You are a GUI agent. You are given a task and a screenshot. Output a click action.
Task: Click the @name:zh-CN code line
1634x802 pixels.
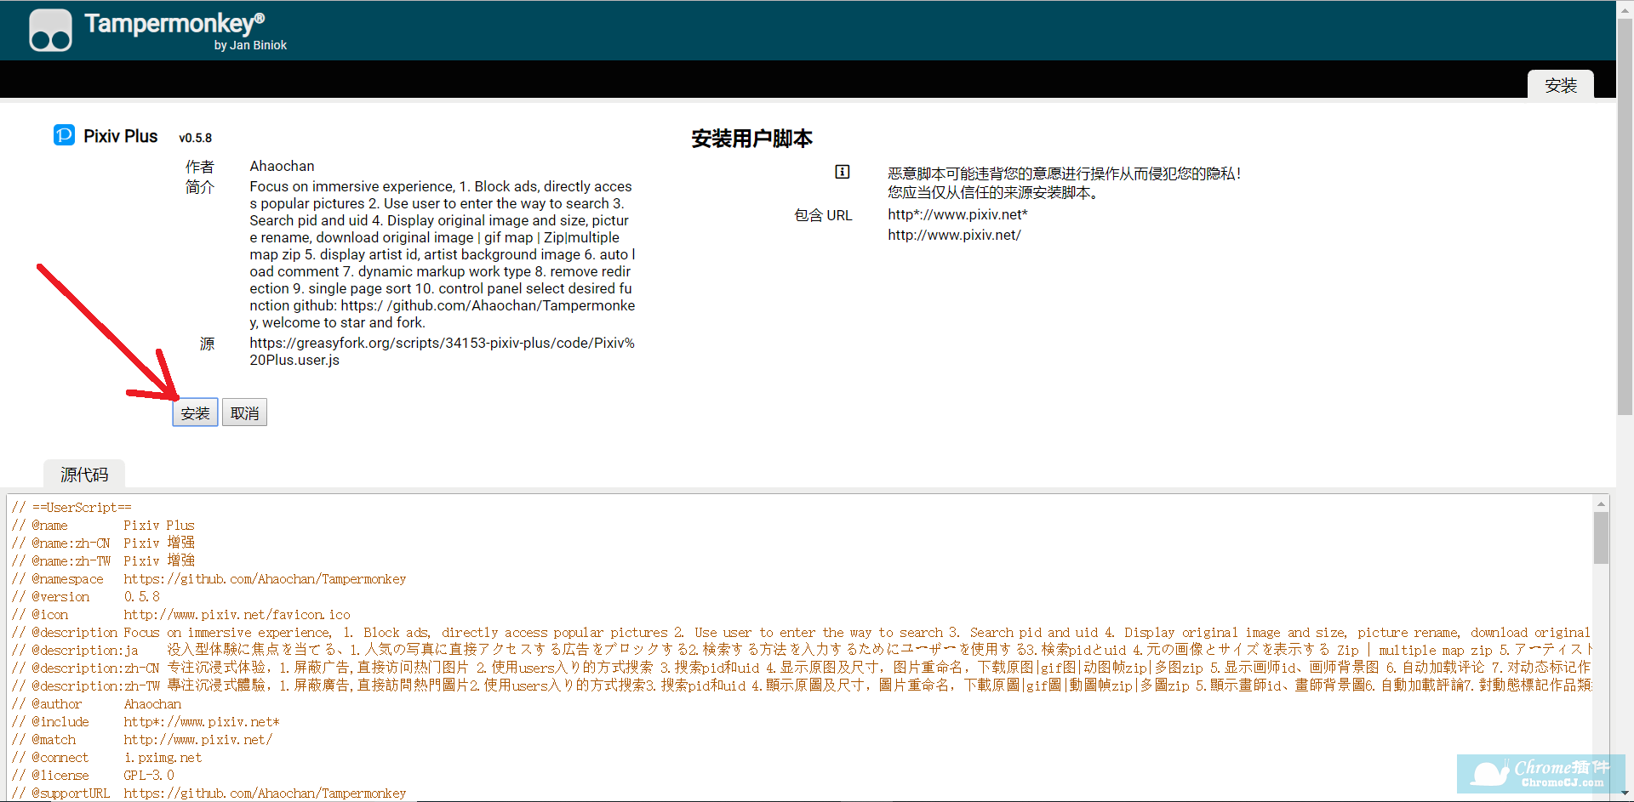[103, 543]
